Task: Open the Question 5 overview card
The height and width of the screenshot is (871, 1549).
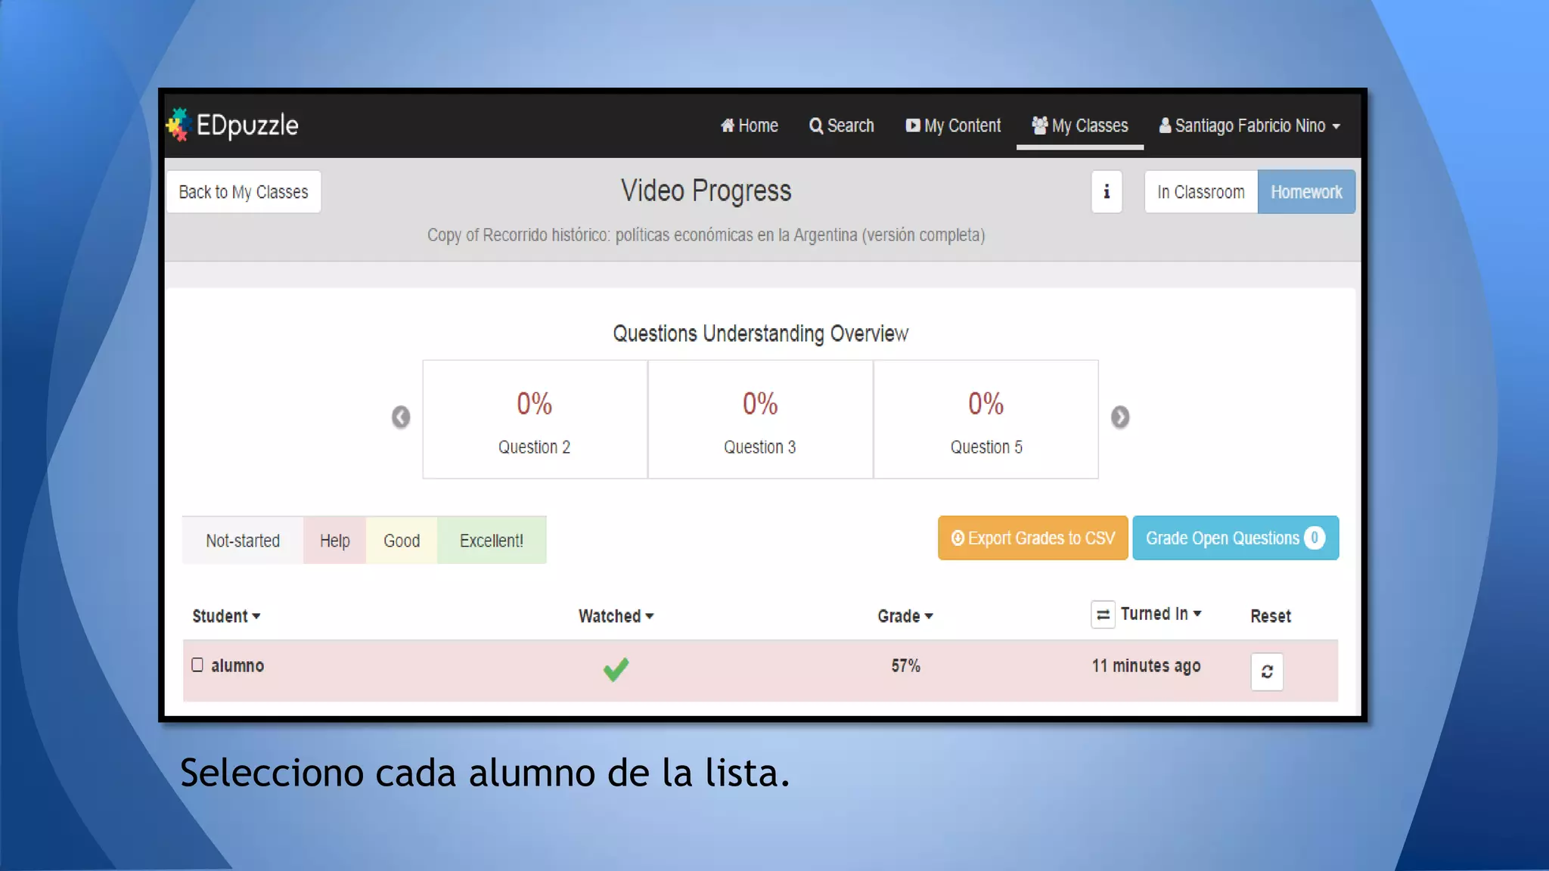Action: click(x=986, y=420)
